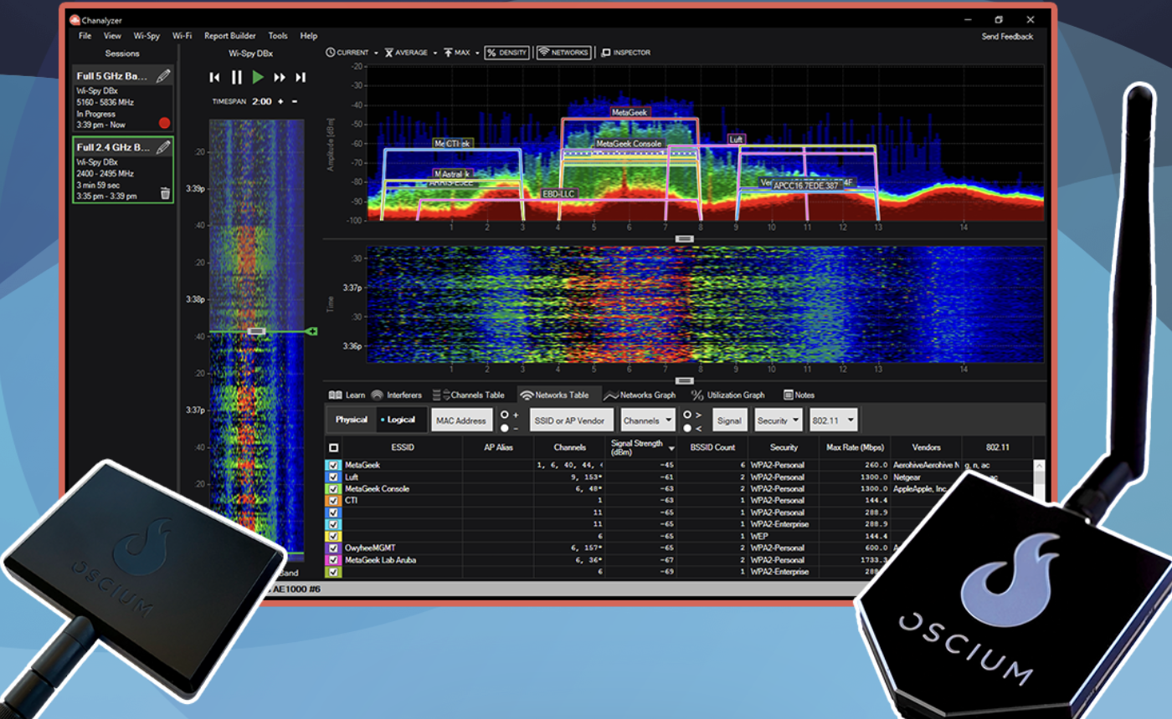Decrease timespan with the minus button
Viewport: 1172px width, 719px height.
295,101
